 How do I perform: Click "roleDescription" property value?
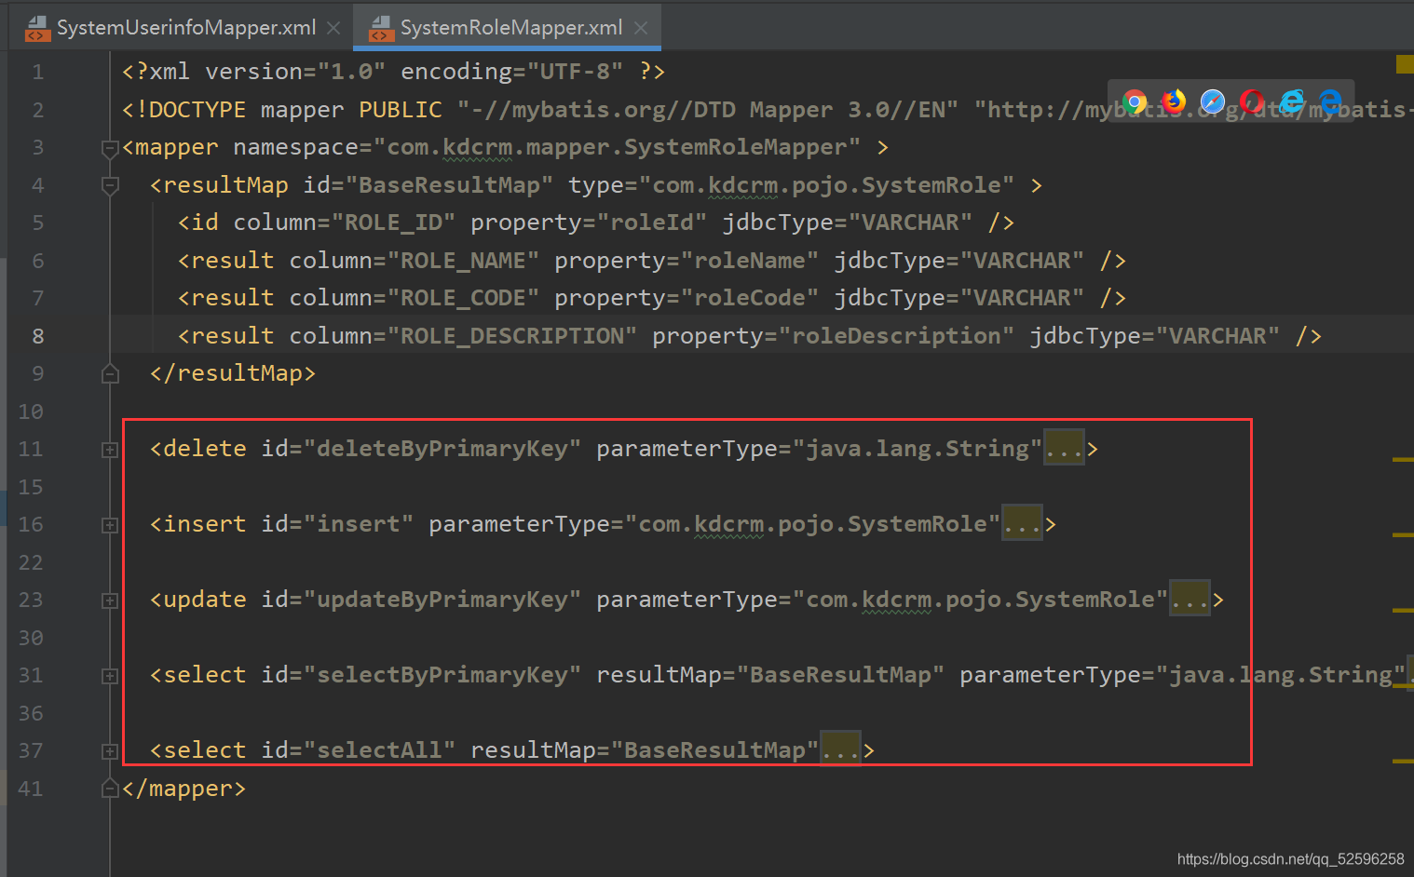[896, 336]
